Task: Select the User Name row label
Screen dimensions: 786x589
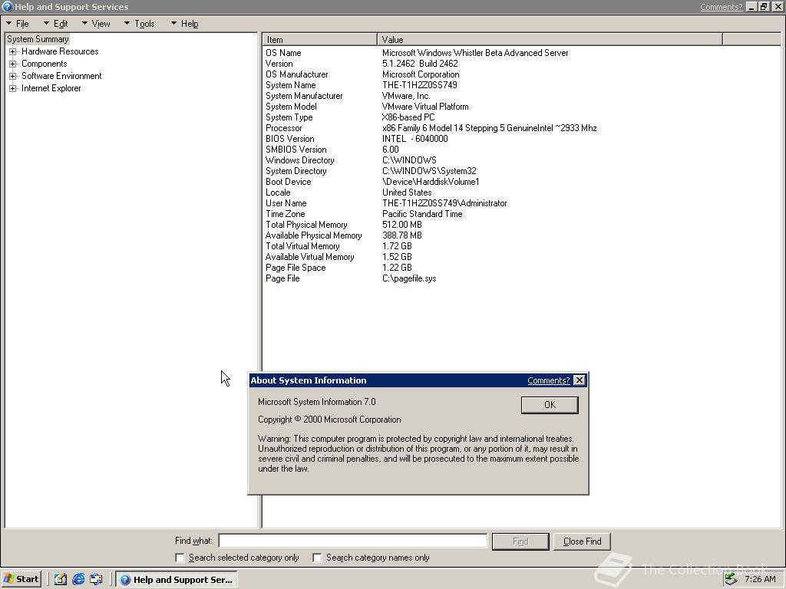Action: (286, 203)
